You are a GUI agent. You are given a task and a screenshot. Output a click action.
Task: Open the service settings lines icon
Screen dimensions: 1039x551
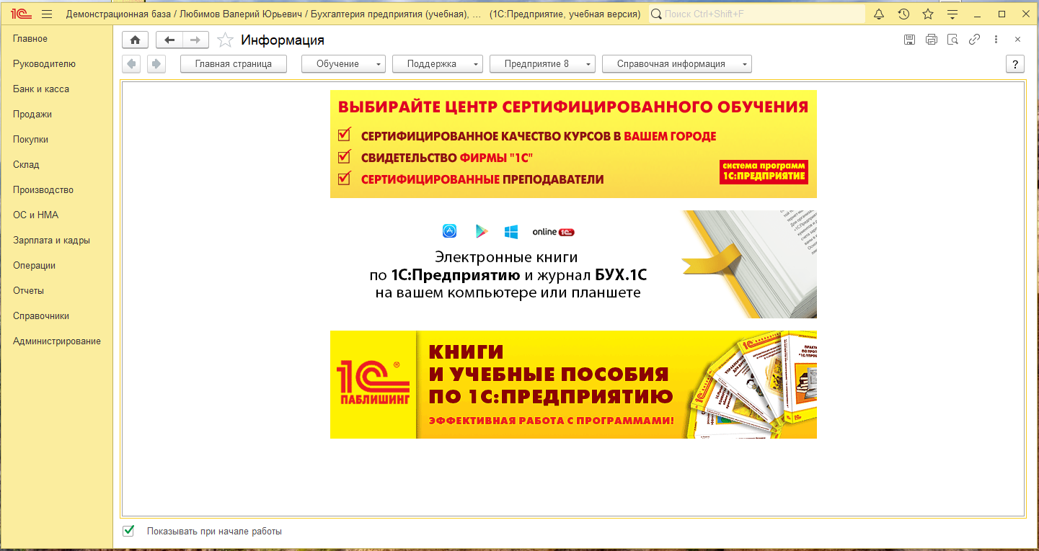952,14
